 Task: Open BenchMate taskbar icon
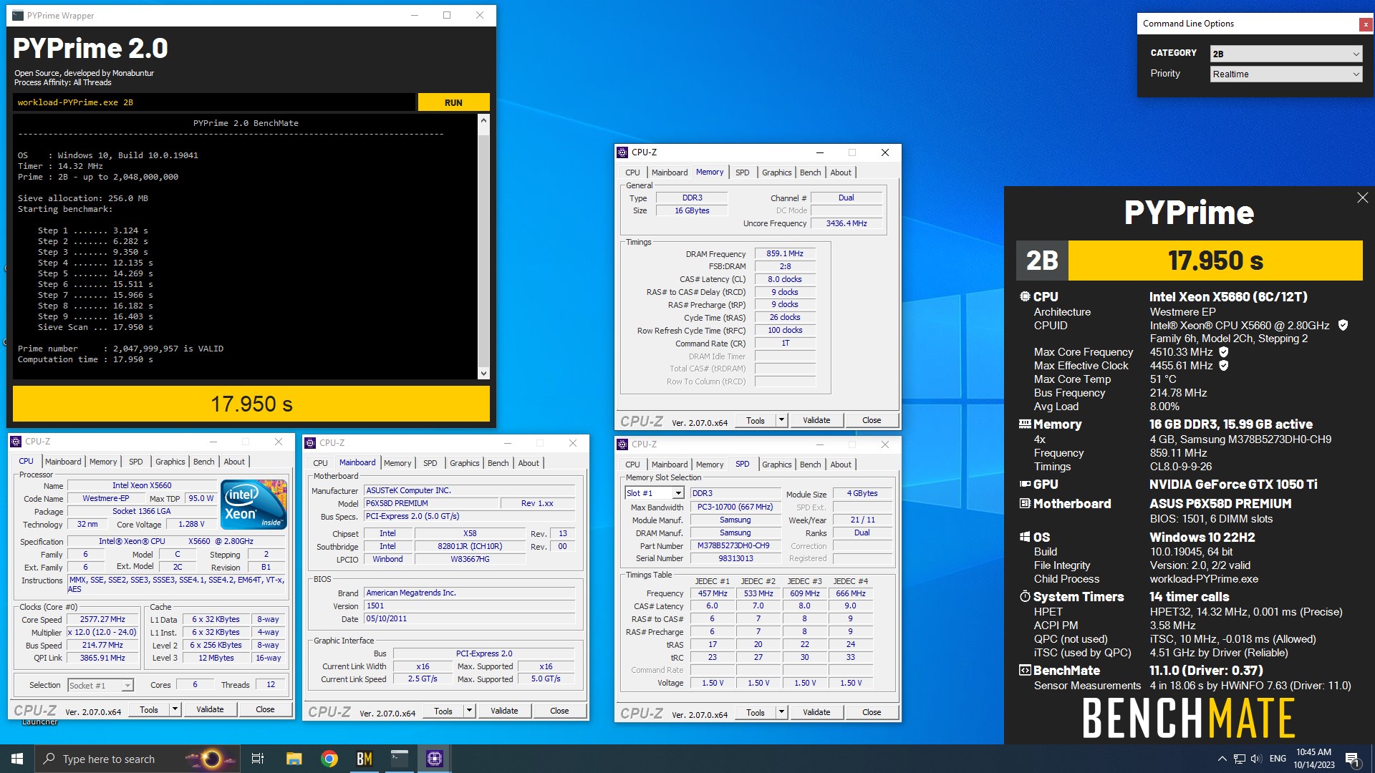pos(364,759)
